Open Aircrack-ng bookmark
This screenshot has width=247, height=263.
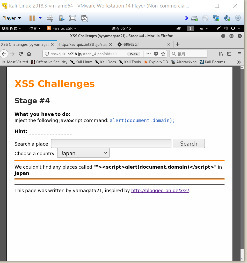(184, 62)
